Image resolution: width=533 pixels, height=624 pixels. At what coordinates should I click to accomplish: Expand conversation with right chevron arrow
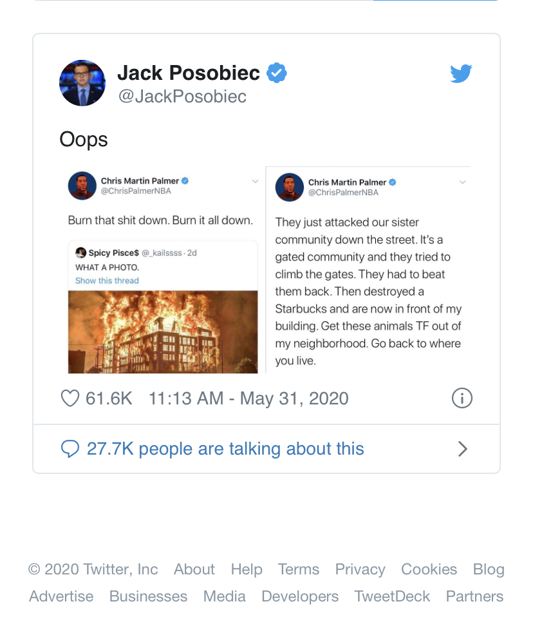pyautogui.click(x=462, y=449)
